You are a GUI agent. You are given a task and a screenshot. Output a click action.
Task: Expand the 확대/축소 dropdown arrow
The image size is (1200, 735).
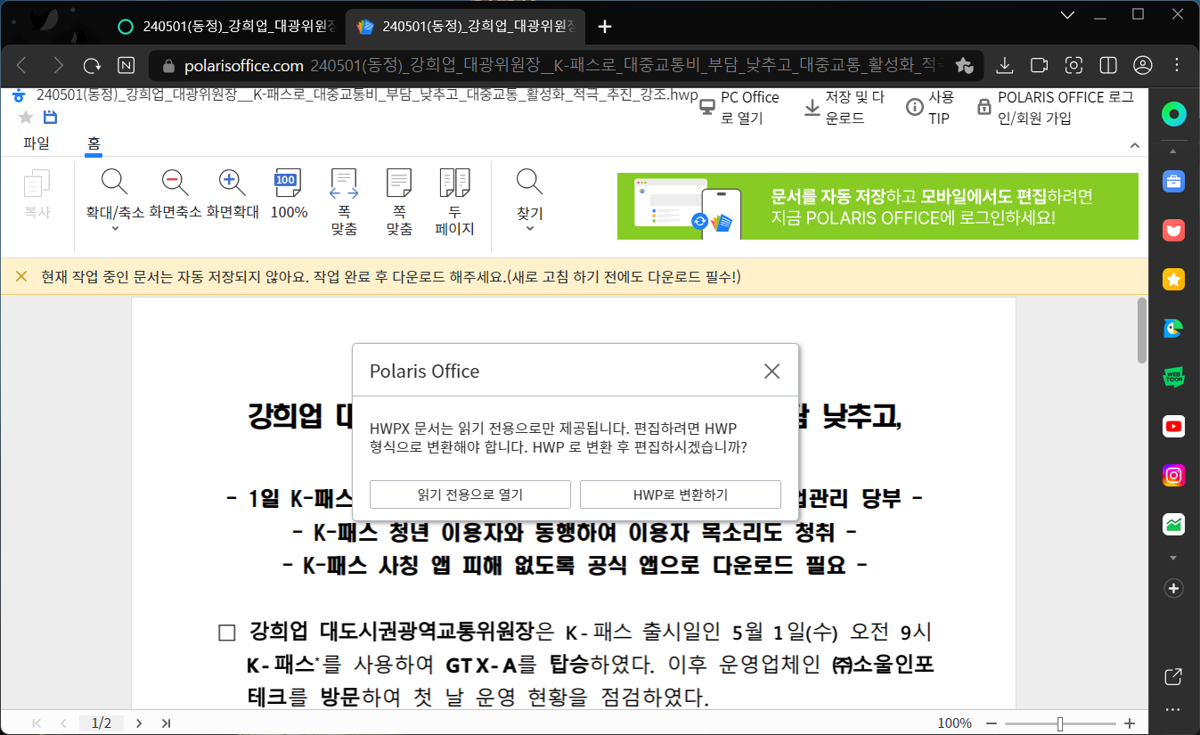(115, 229)
